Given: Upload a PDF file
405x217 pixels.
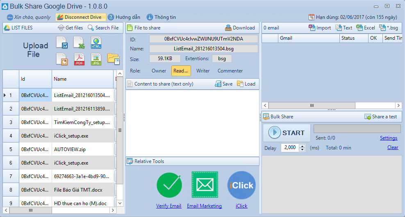Looking at the screenshot, I should (x=79, y=59).
